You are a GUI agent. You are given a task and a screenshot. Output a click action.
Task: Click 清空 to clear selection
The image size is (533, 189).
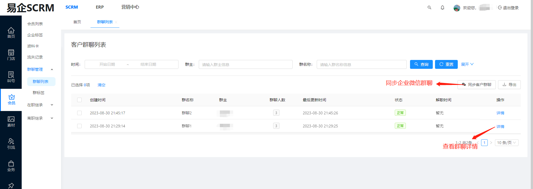[x=101, y=85]
